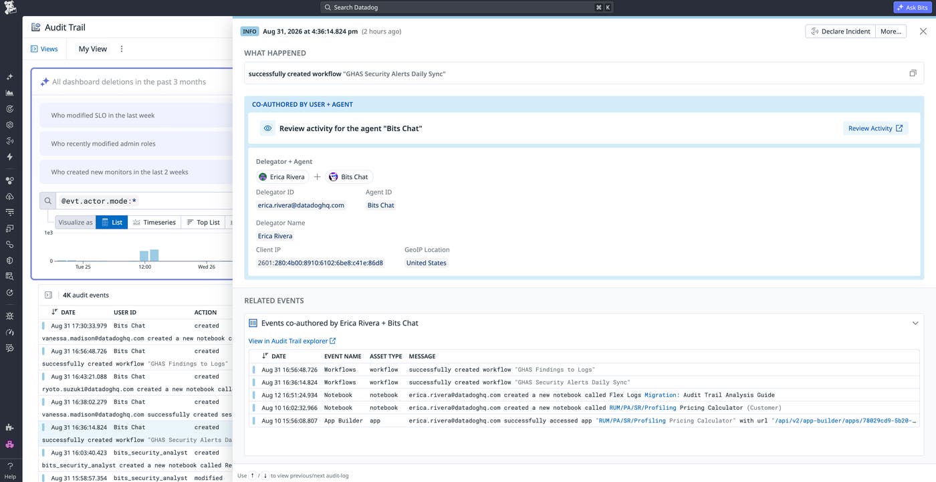Open the hexagon sidebar icon

pos(9,125)
